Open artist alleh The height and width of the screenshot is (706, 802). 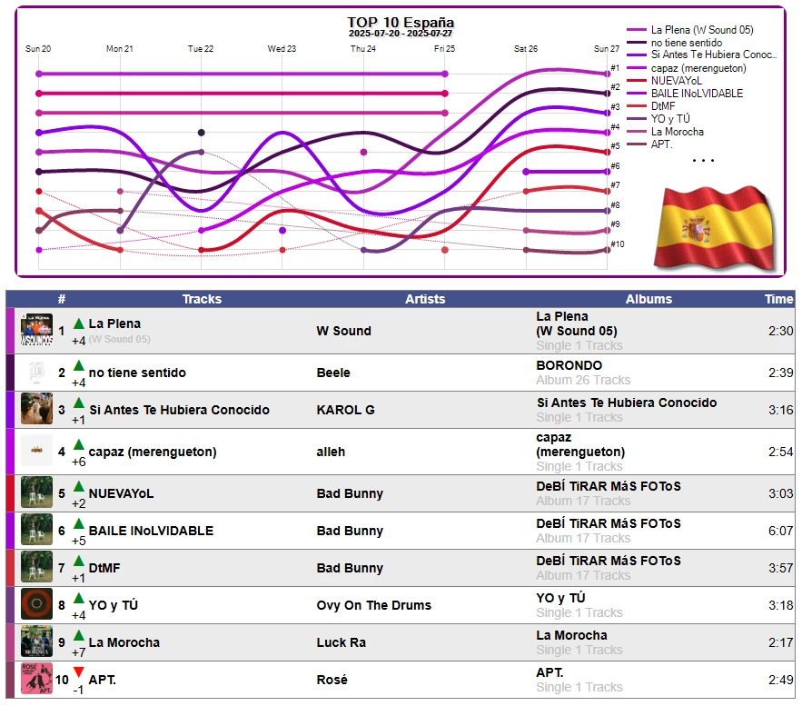[x=331, y=452]
